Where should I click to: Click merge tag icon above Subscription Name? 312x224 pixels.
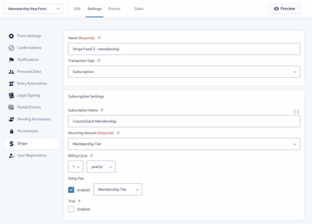point(296,112)
